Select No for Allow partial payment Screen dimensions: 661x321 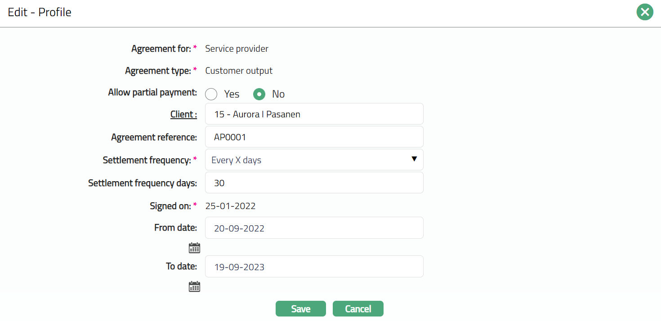[x=259, y=94]
